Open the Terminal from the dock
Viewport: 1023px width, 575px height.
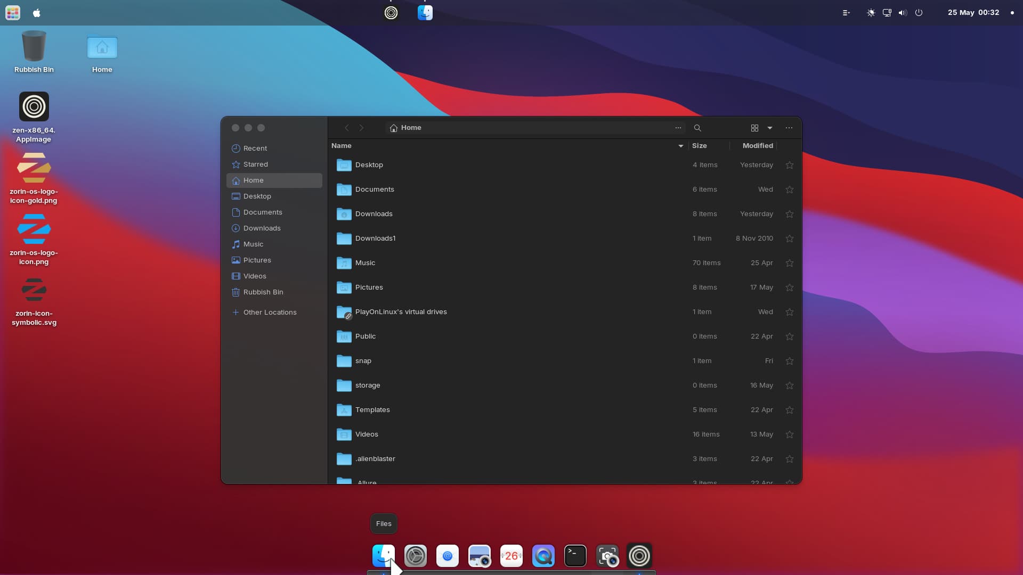pos(575,556)
